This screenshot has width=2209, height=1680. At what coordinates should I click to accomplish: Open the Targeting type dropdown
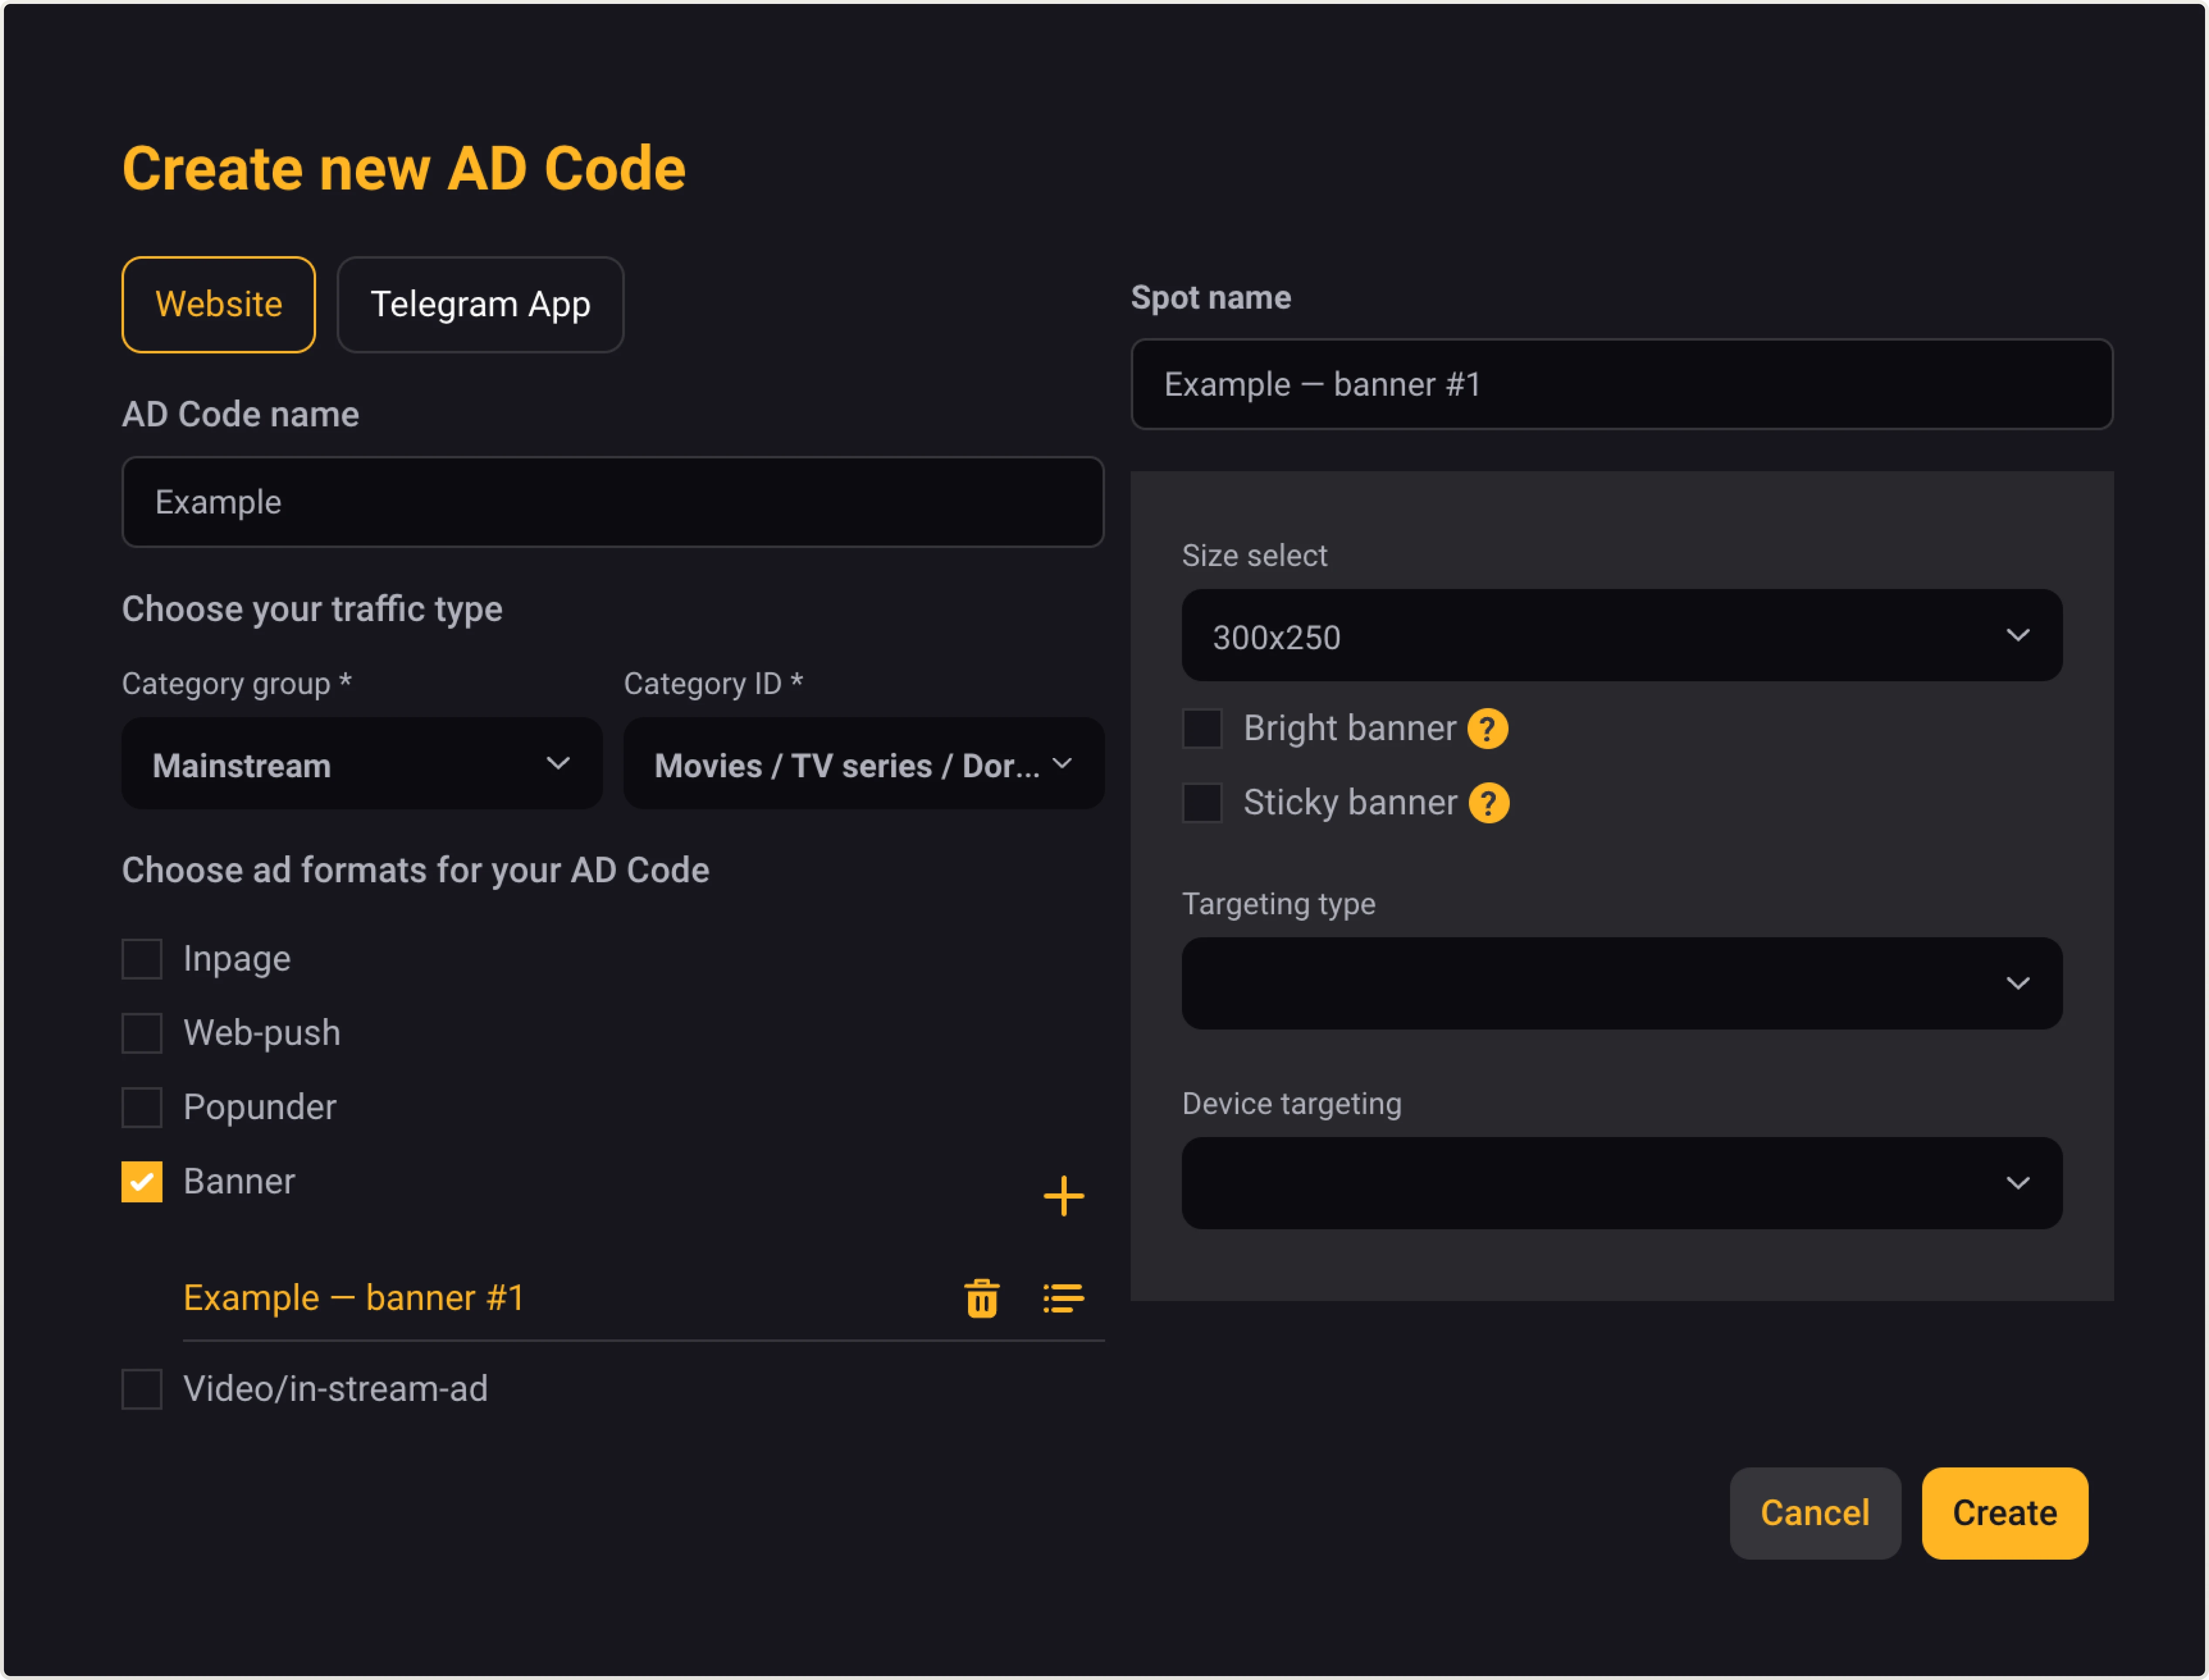point(1620,984)
